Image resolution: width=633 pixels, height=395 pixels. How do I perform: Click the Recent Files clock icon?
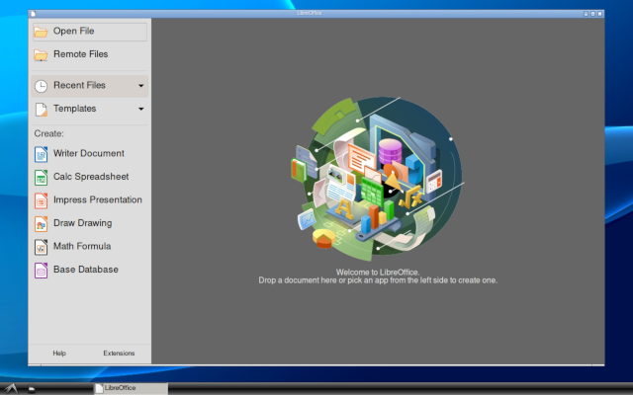tap(41, 86)
